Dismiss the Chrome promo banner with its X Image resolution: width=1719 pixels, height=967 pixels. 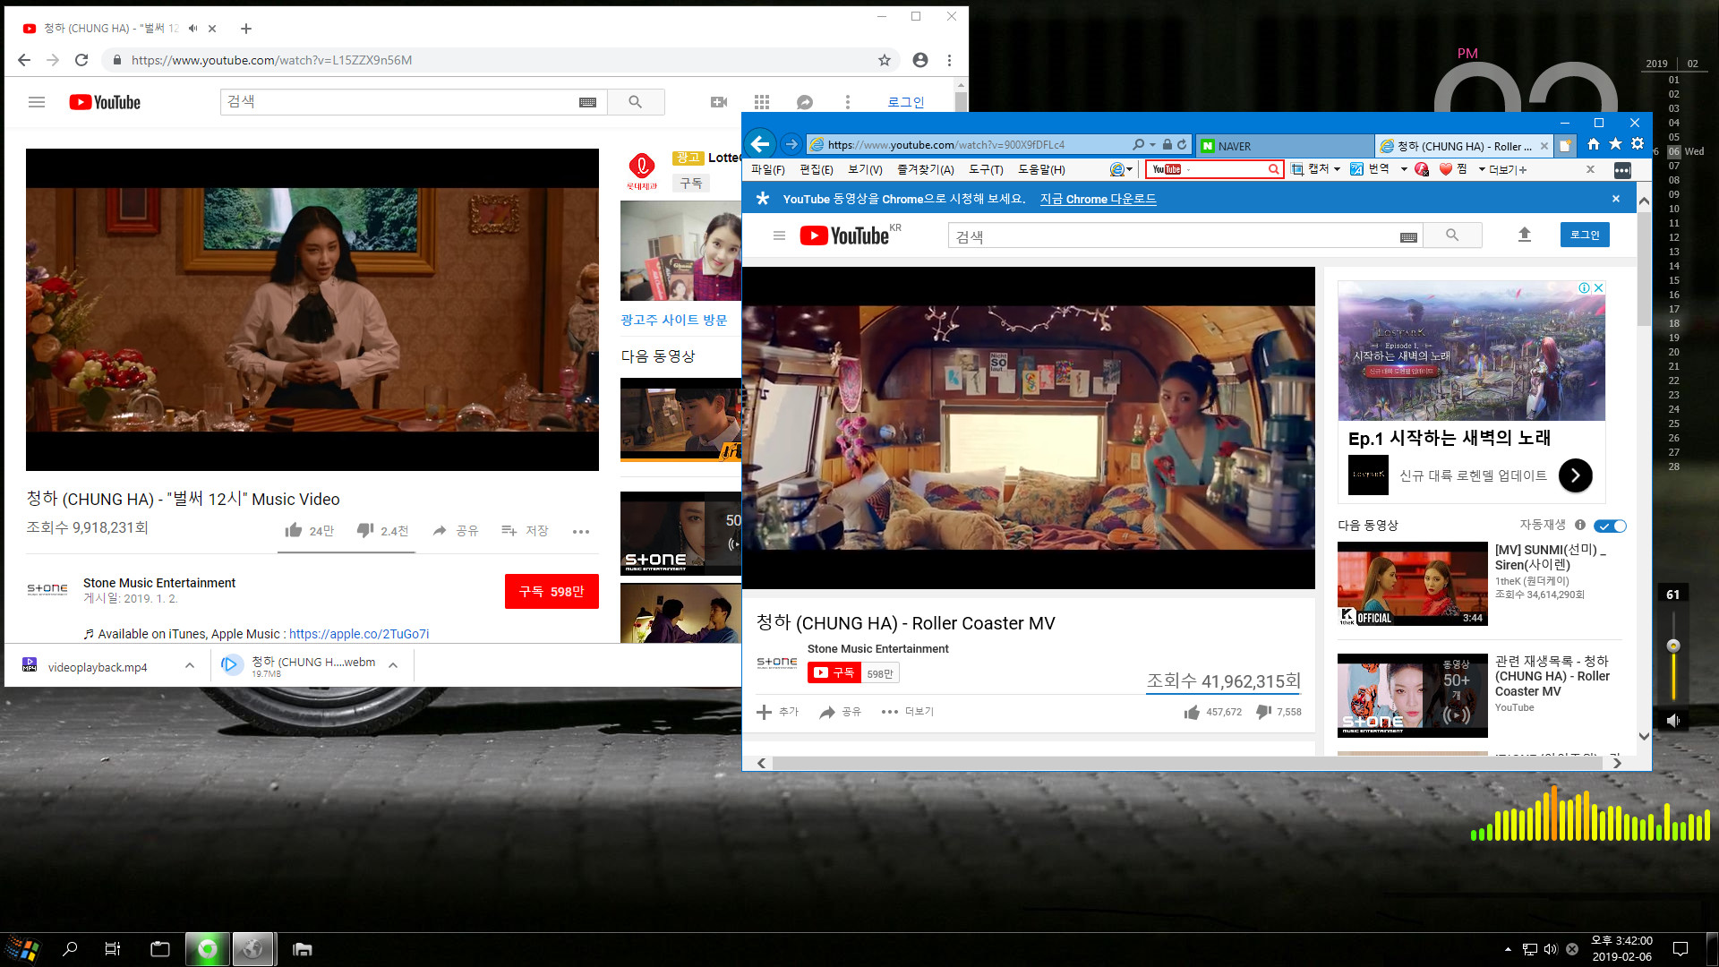(1615, 199)
